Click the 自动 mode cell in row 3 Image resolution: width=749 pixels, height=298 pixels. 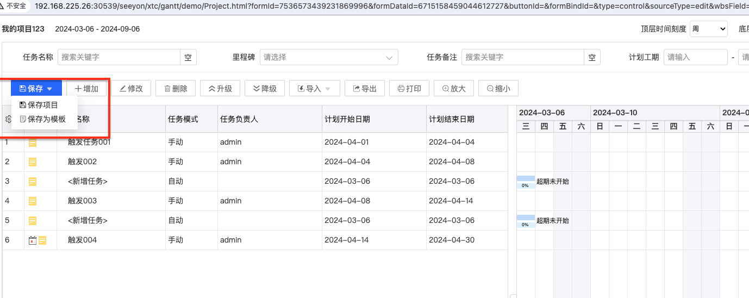191,182
